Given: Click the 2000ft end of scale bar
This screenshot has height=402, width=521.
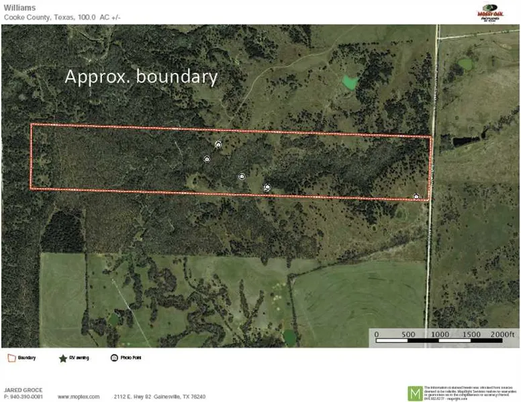Looking at the screenshot, I should point(503,334).
